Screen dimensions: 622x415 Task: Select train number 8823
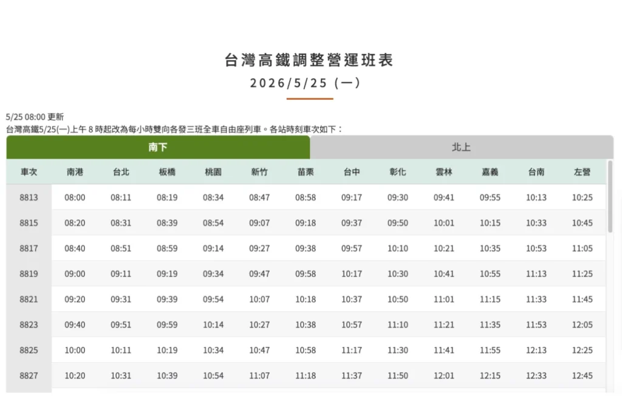(29, 324)
